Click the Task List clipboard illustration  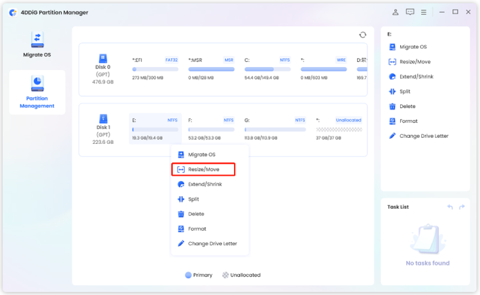click(x=428, y=239)
